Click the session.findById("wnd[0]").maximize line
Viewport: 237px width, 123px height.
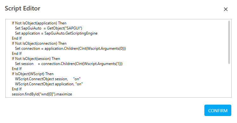click(42, 94)
